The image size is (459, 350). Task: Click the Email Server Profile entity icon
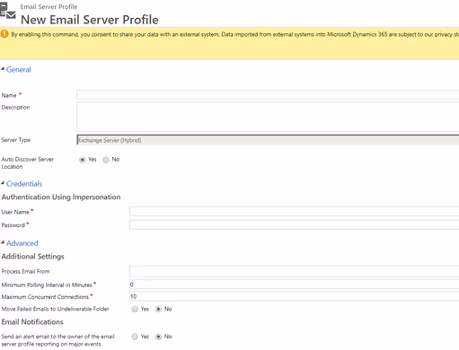(7, 10)
